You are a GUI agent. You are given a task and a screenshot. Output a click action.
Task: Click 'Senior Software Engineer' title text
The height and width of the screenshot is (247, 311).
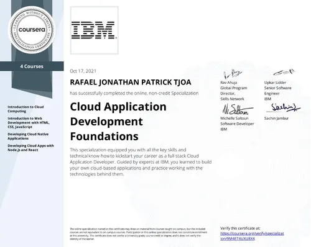coord(277,91)
